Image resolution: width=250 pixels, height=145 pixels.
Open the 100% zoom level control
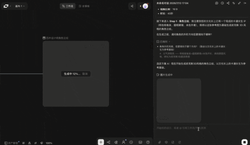tap(49, 143)
